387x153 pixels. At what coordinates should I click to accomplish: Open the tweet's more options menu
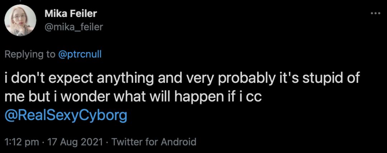point(375,14)
